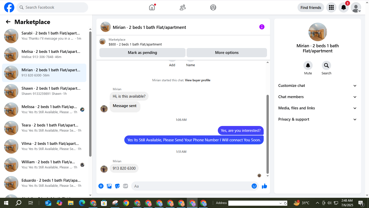Choose a sticker icon
The image size is (369, 208).
point(117,186)
